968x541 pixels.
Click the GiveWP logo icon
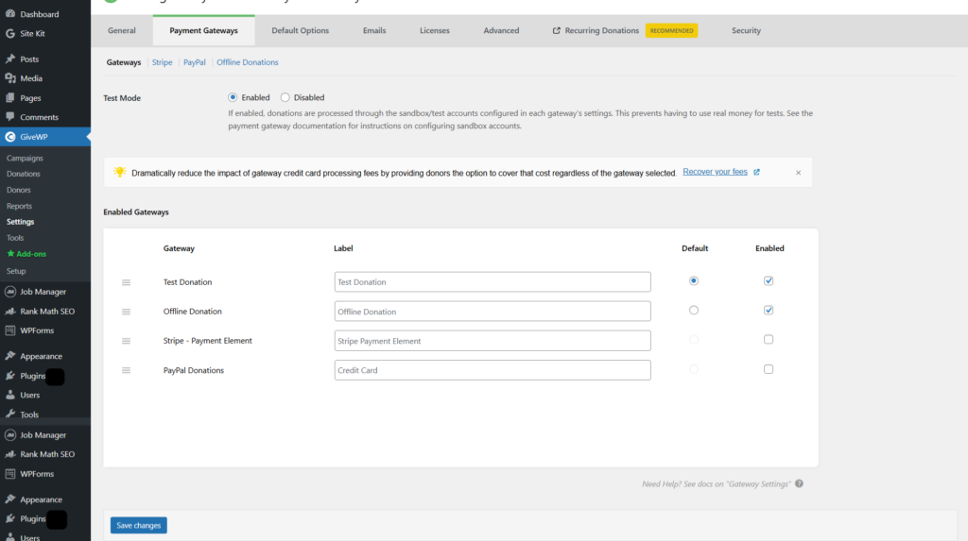[x=9, y=136]
